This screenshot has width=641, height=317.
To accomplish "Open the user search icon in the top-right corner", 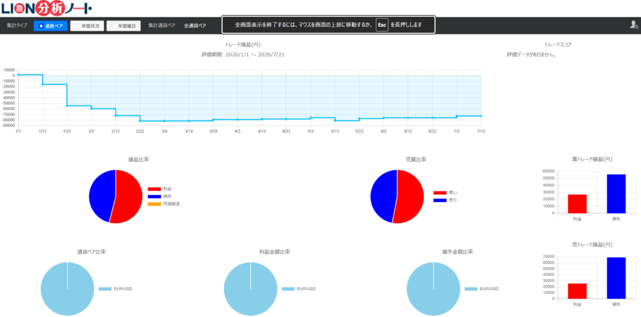I will point(633,25).
